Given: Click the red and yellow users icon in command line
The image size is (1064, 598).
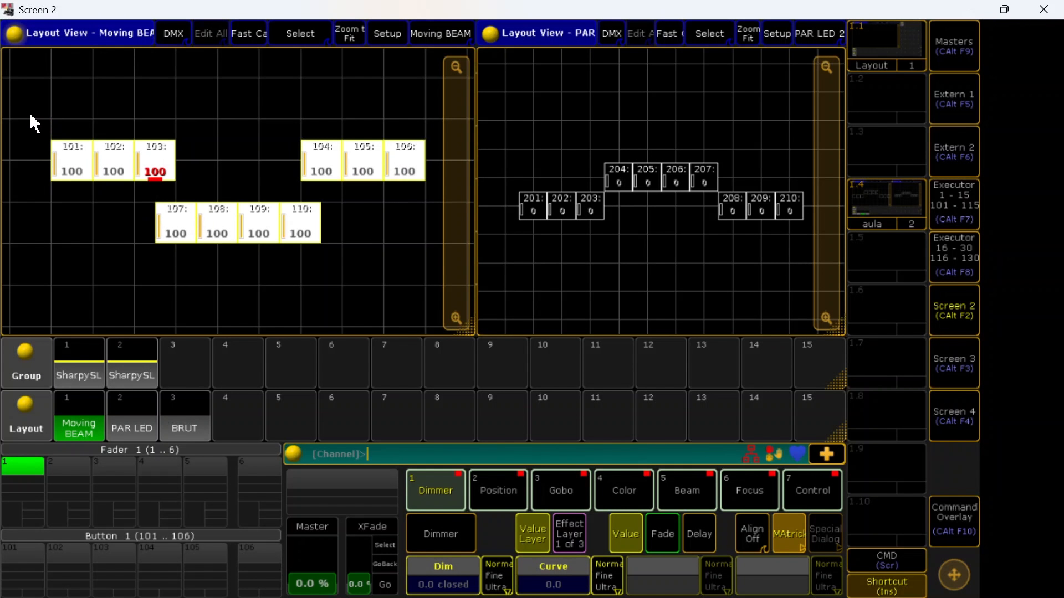Looking at the screenshot, I should 774,454.
